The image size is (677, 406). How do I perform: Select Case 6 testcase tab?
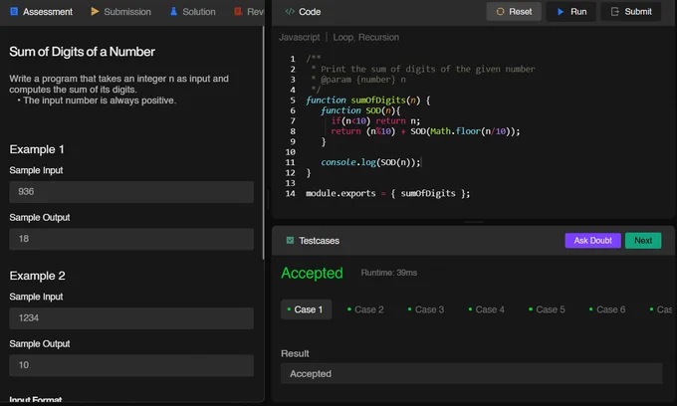[x=607, y=309]
